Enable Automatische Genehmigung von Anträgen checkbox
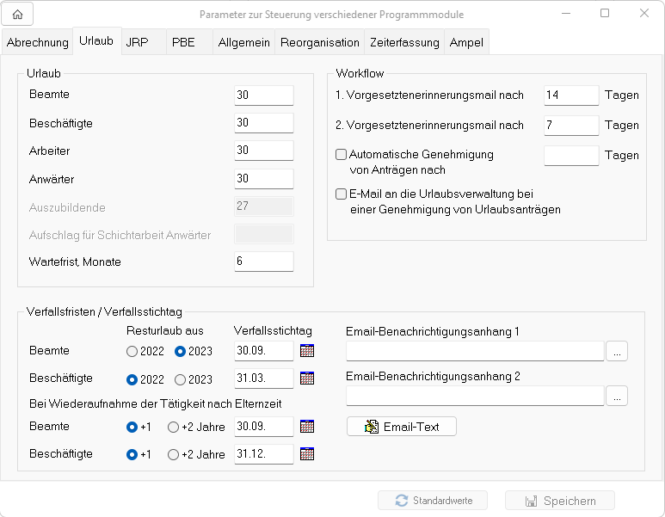 (341, 155)
